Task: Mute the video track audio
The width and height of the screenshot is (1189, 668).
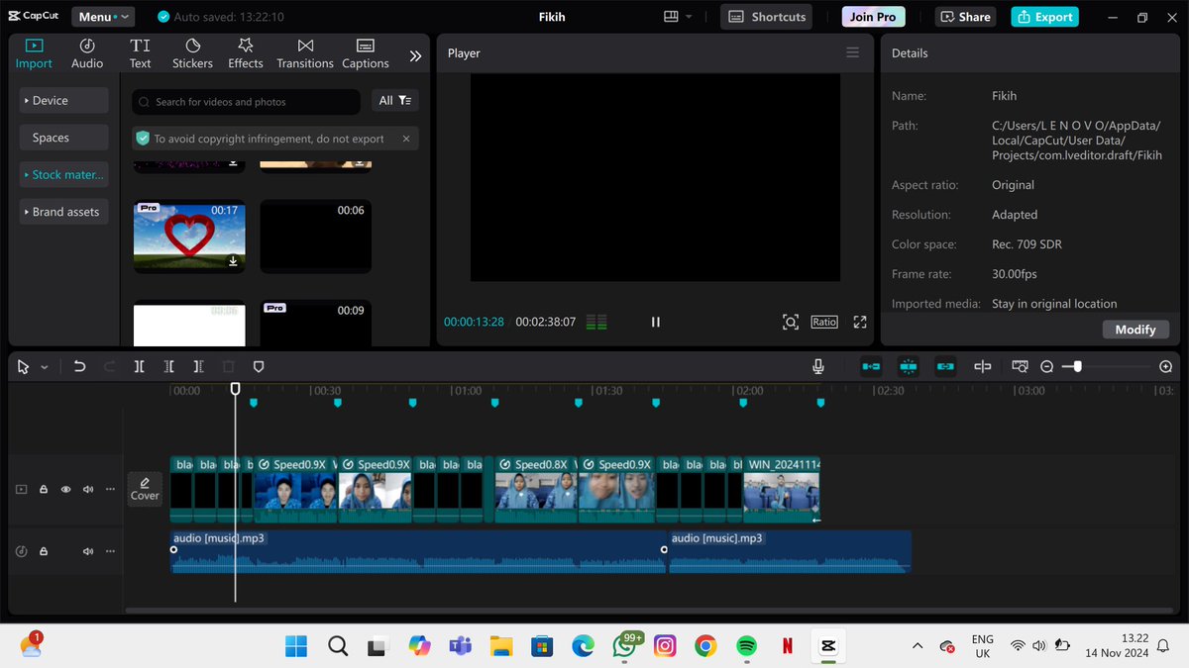Action: (x=88, y=489)
